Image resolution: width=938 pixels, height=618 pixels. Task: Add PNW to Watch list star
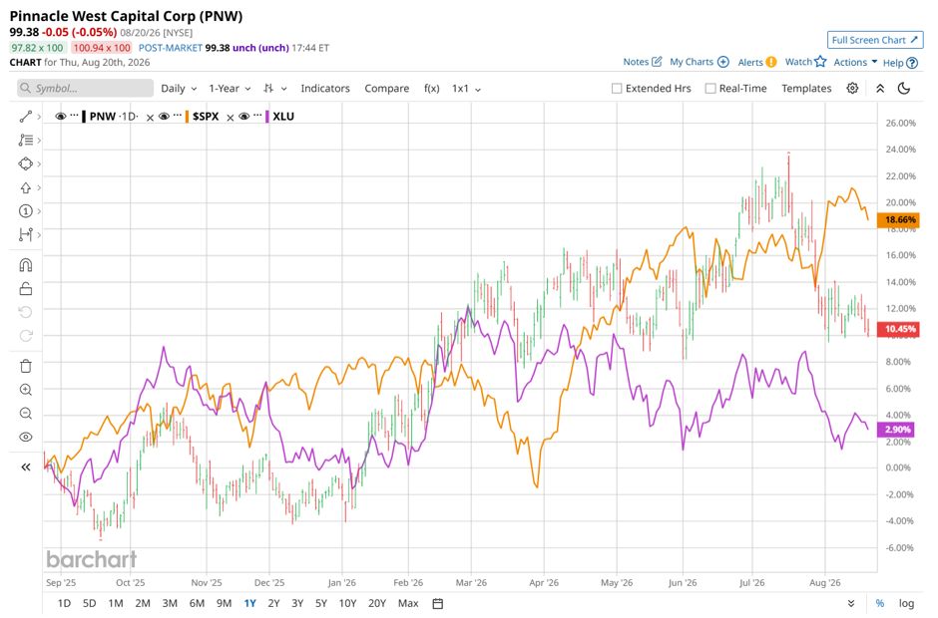(820, 62)
